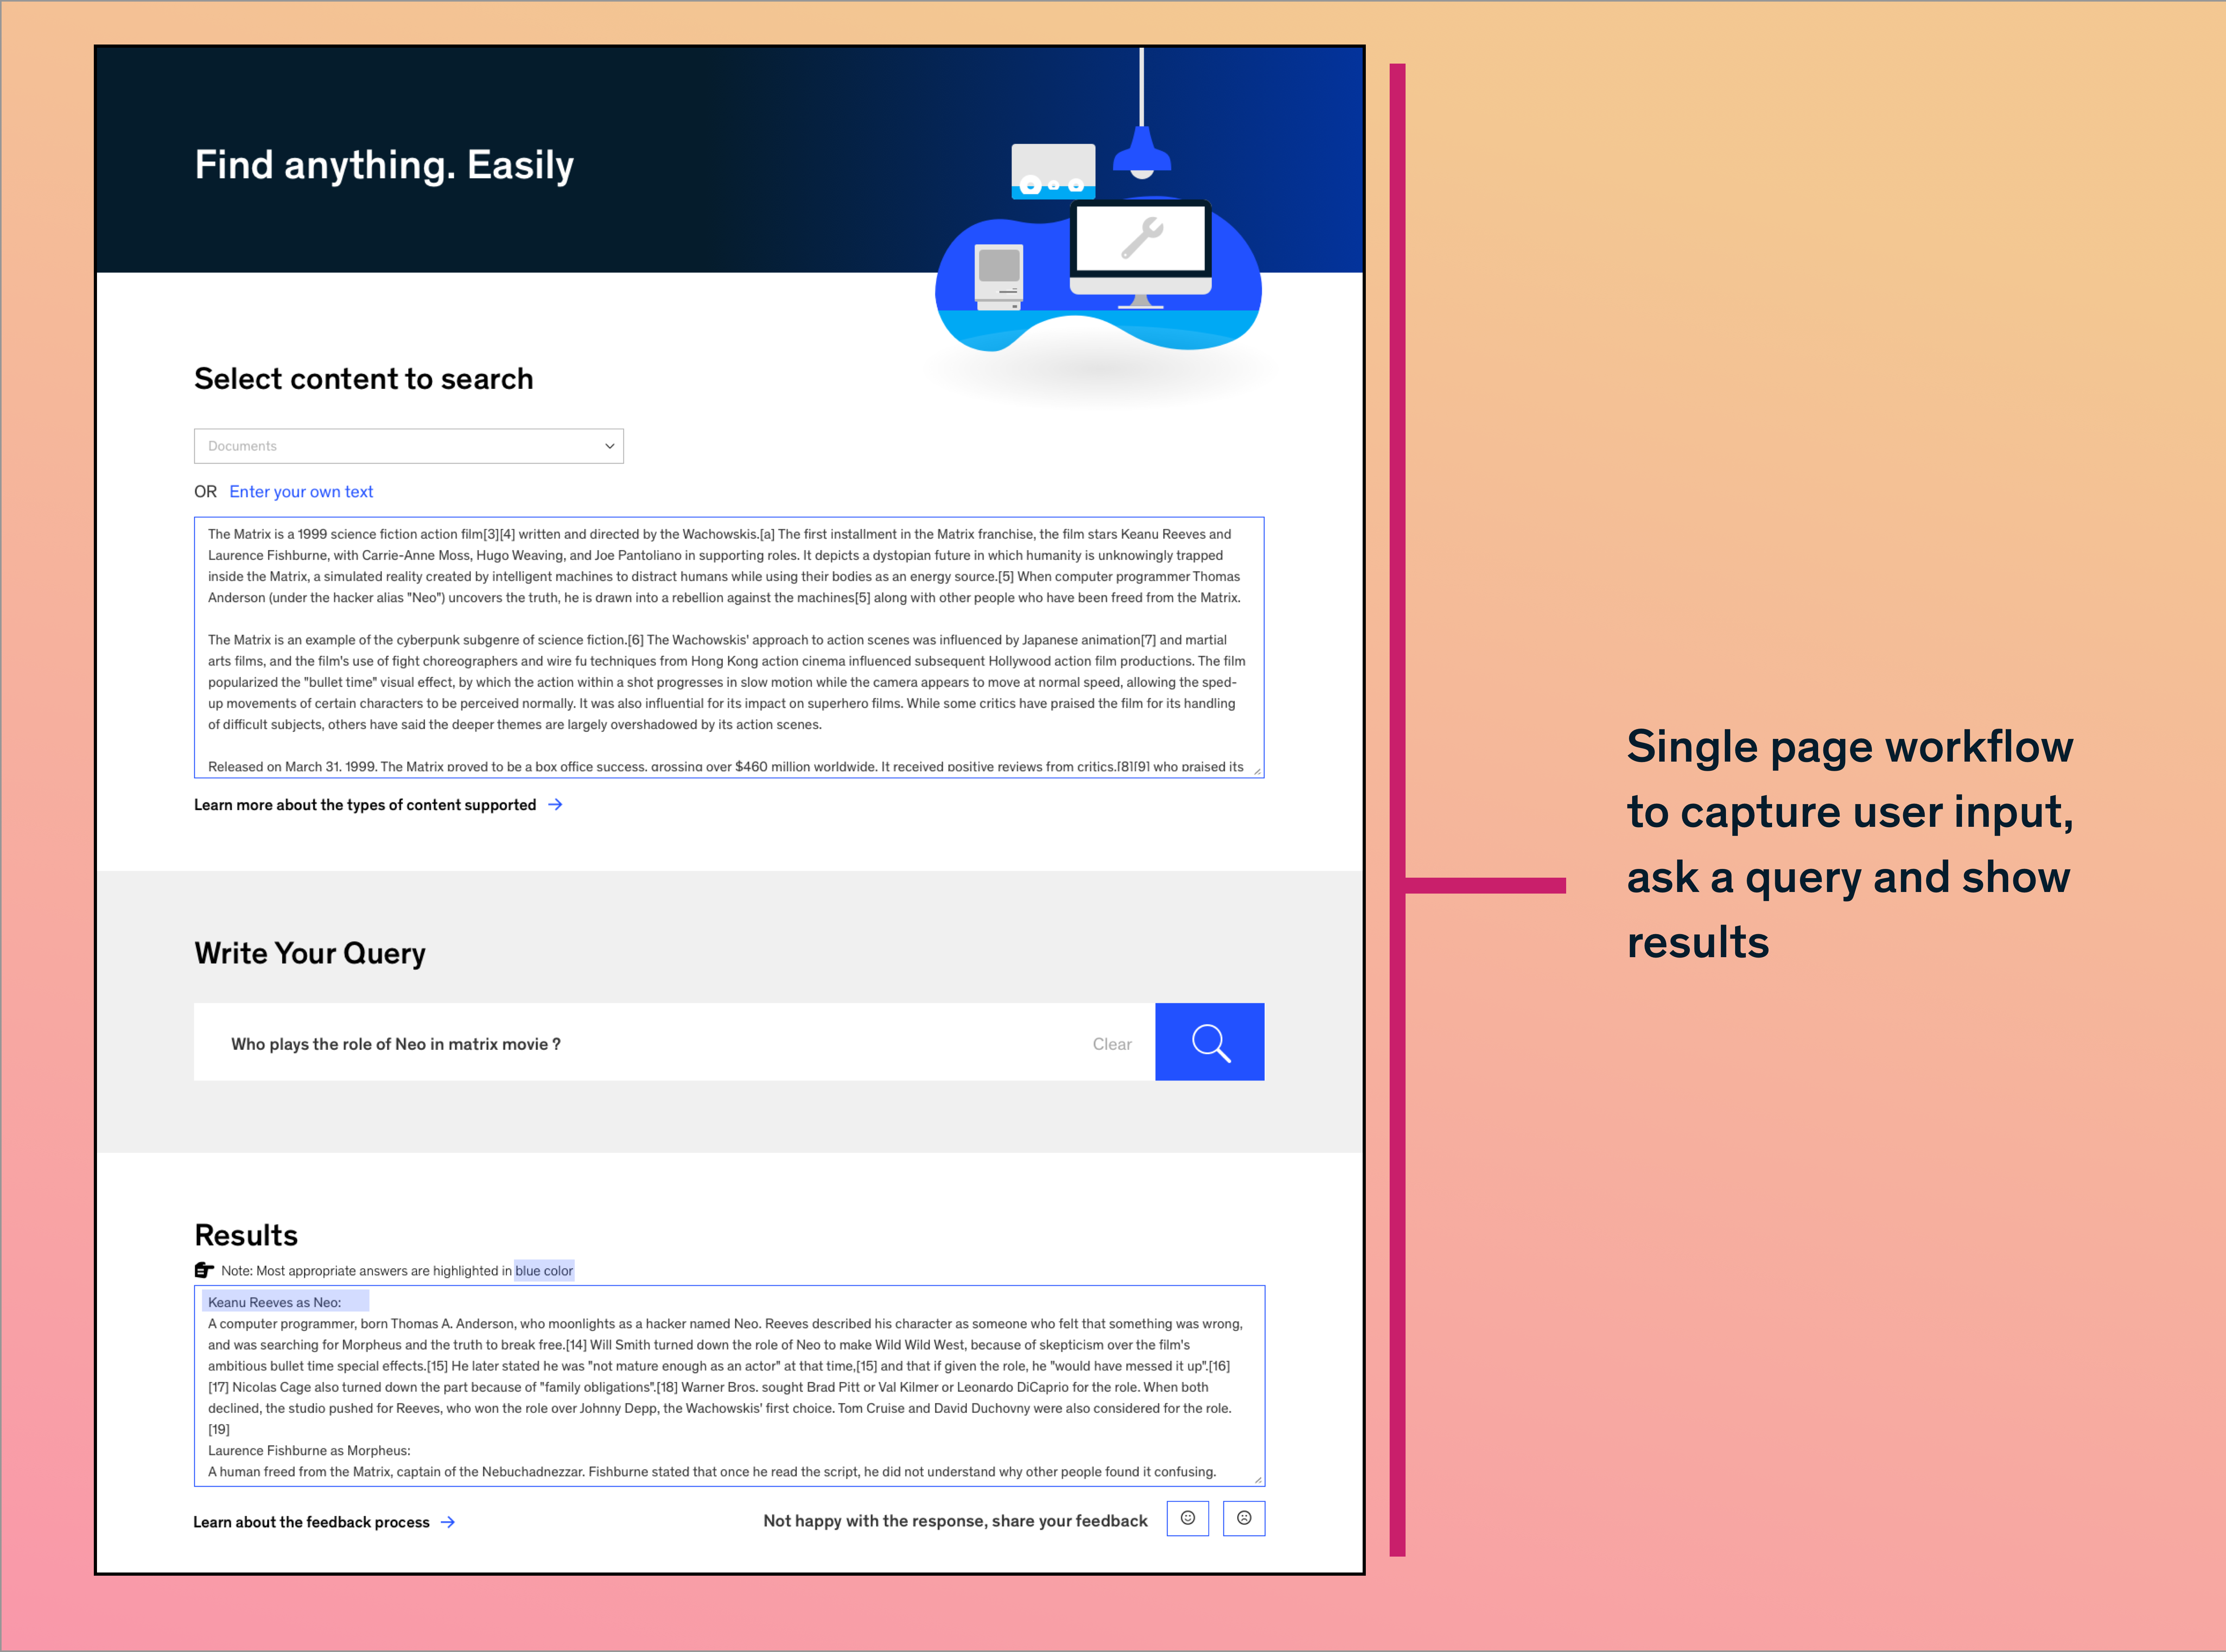Click the arrow after feedback process link
2226x1652 pixels.
pos(448,1522)
